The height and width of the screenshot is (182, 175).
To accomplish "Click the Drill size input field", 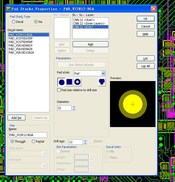I will (76, 142).
